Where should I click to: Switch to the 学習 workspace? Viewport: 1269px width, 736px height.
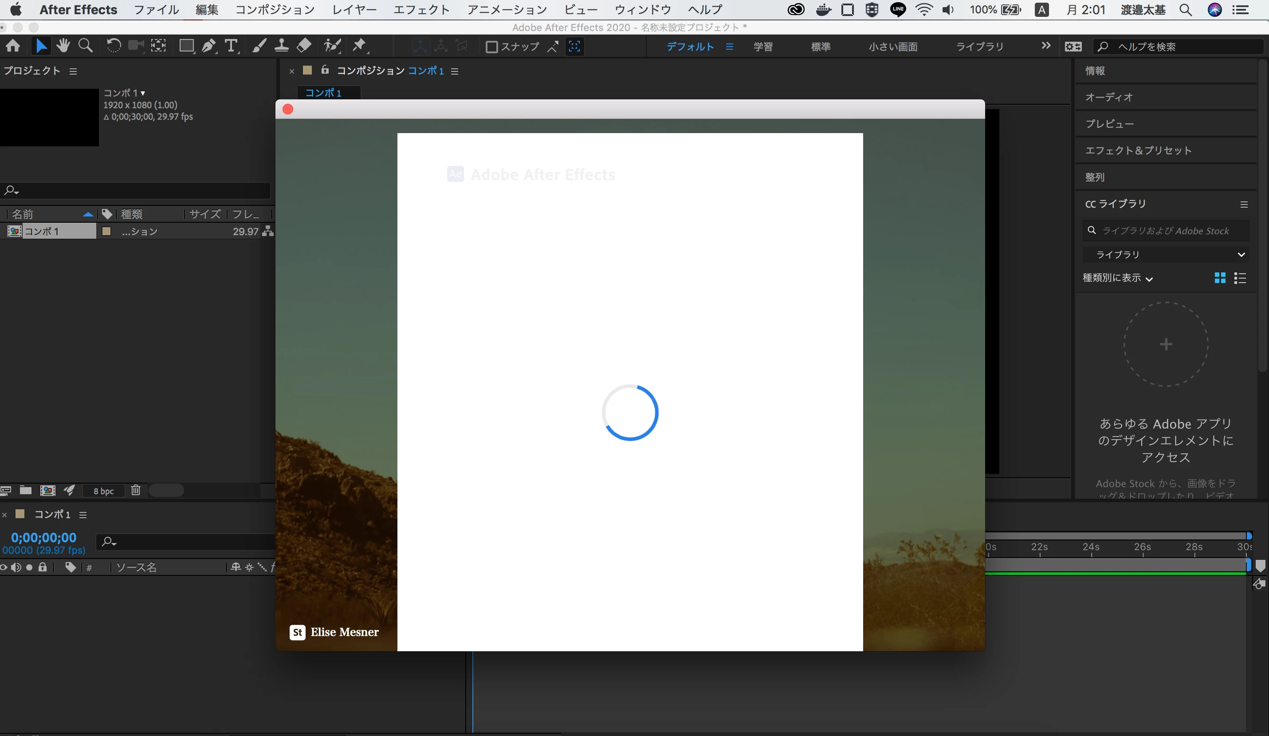pos(763,47)
